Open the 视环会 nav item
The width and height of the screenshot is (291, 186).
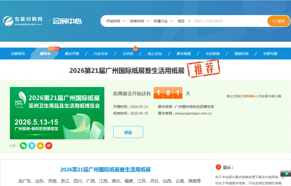click(45, 54)
